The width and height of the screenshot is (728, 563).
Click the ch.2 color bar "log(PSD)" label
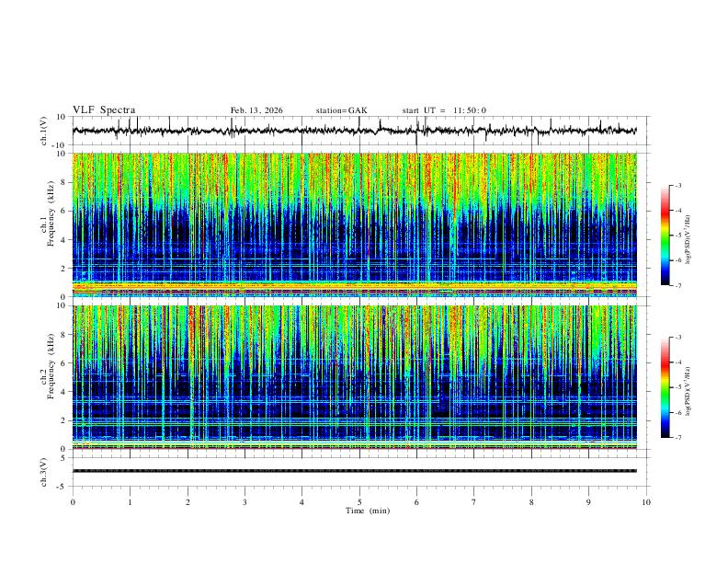click(688, 392)
